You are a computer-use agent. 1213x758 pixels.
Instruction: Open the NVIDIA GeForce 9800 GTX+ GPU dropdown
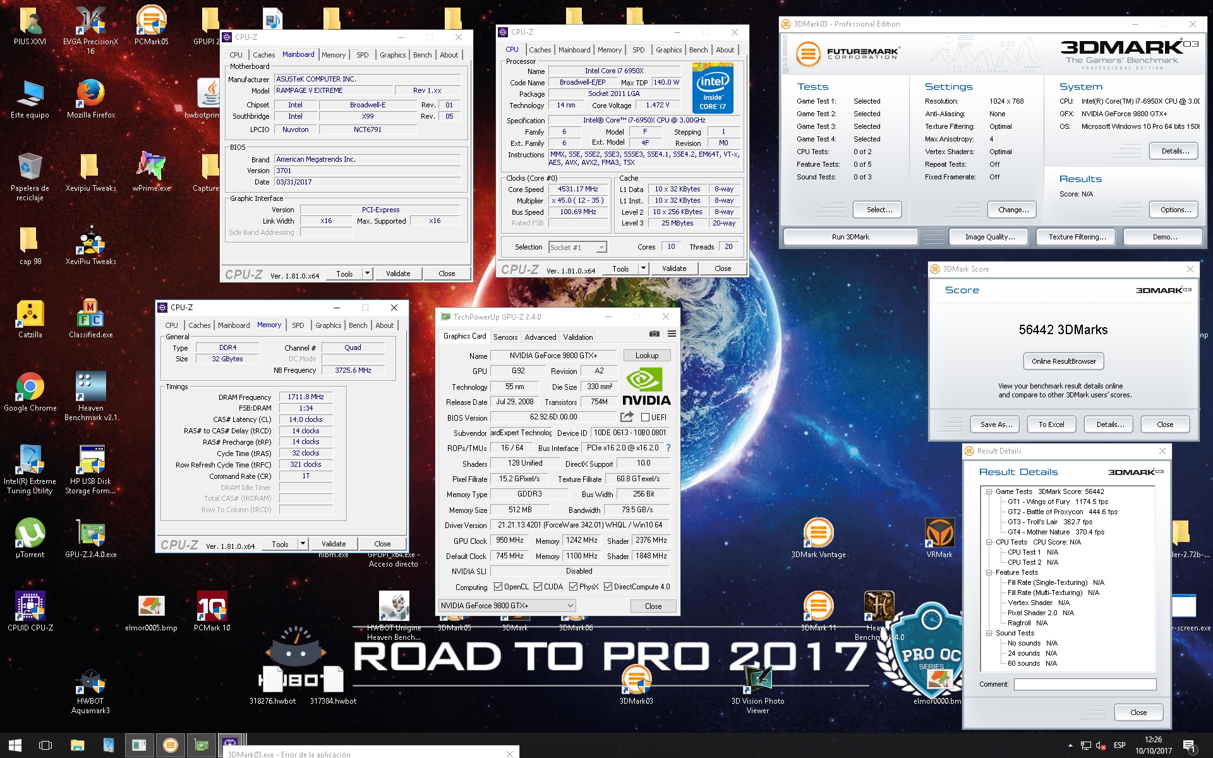click(x=507, y=606)
